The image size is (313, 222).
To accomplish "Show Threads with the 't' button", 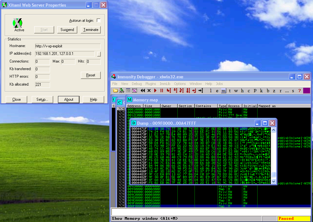I will [230, 91].
